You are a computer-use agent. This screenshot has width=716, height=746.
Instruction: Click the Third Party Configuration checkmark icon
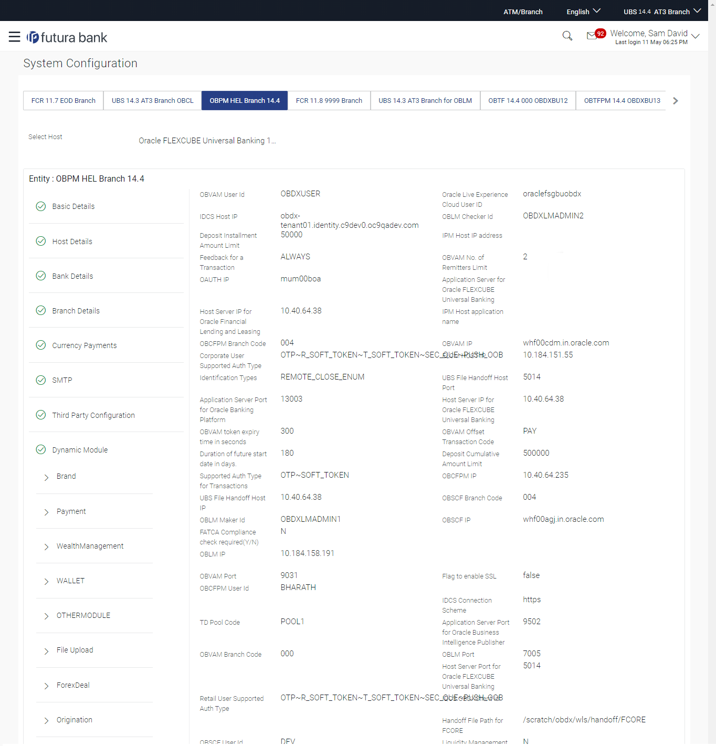point(41,415)
